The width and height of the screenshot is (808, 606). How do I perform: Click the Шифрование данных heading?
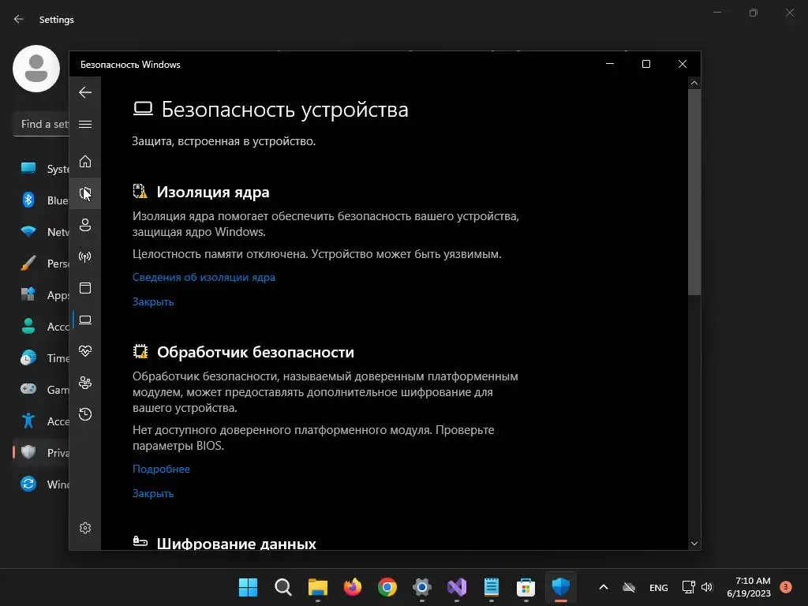pyautogui.click(x=236, y=543)
